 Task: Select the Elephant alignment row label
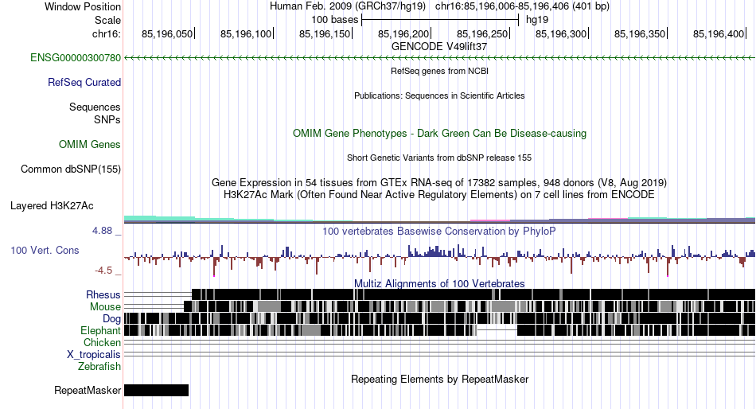[x=100, y=330]
